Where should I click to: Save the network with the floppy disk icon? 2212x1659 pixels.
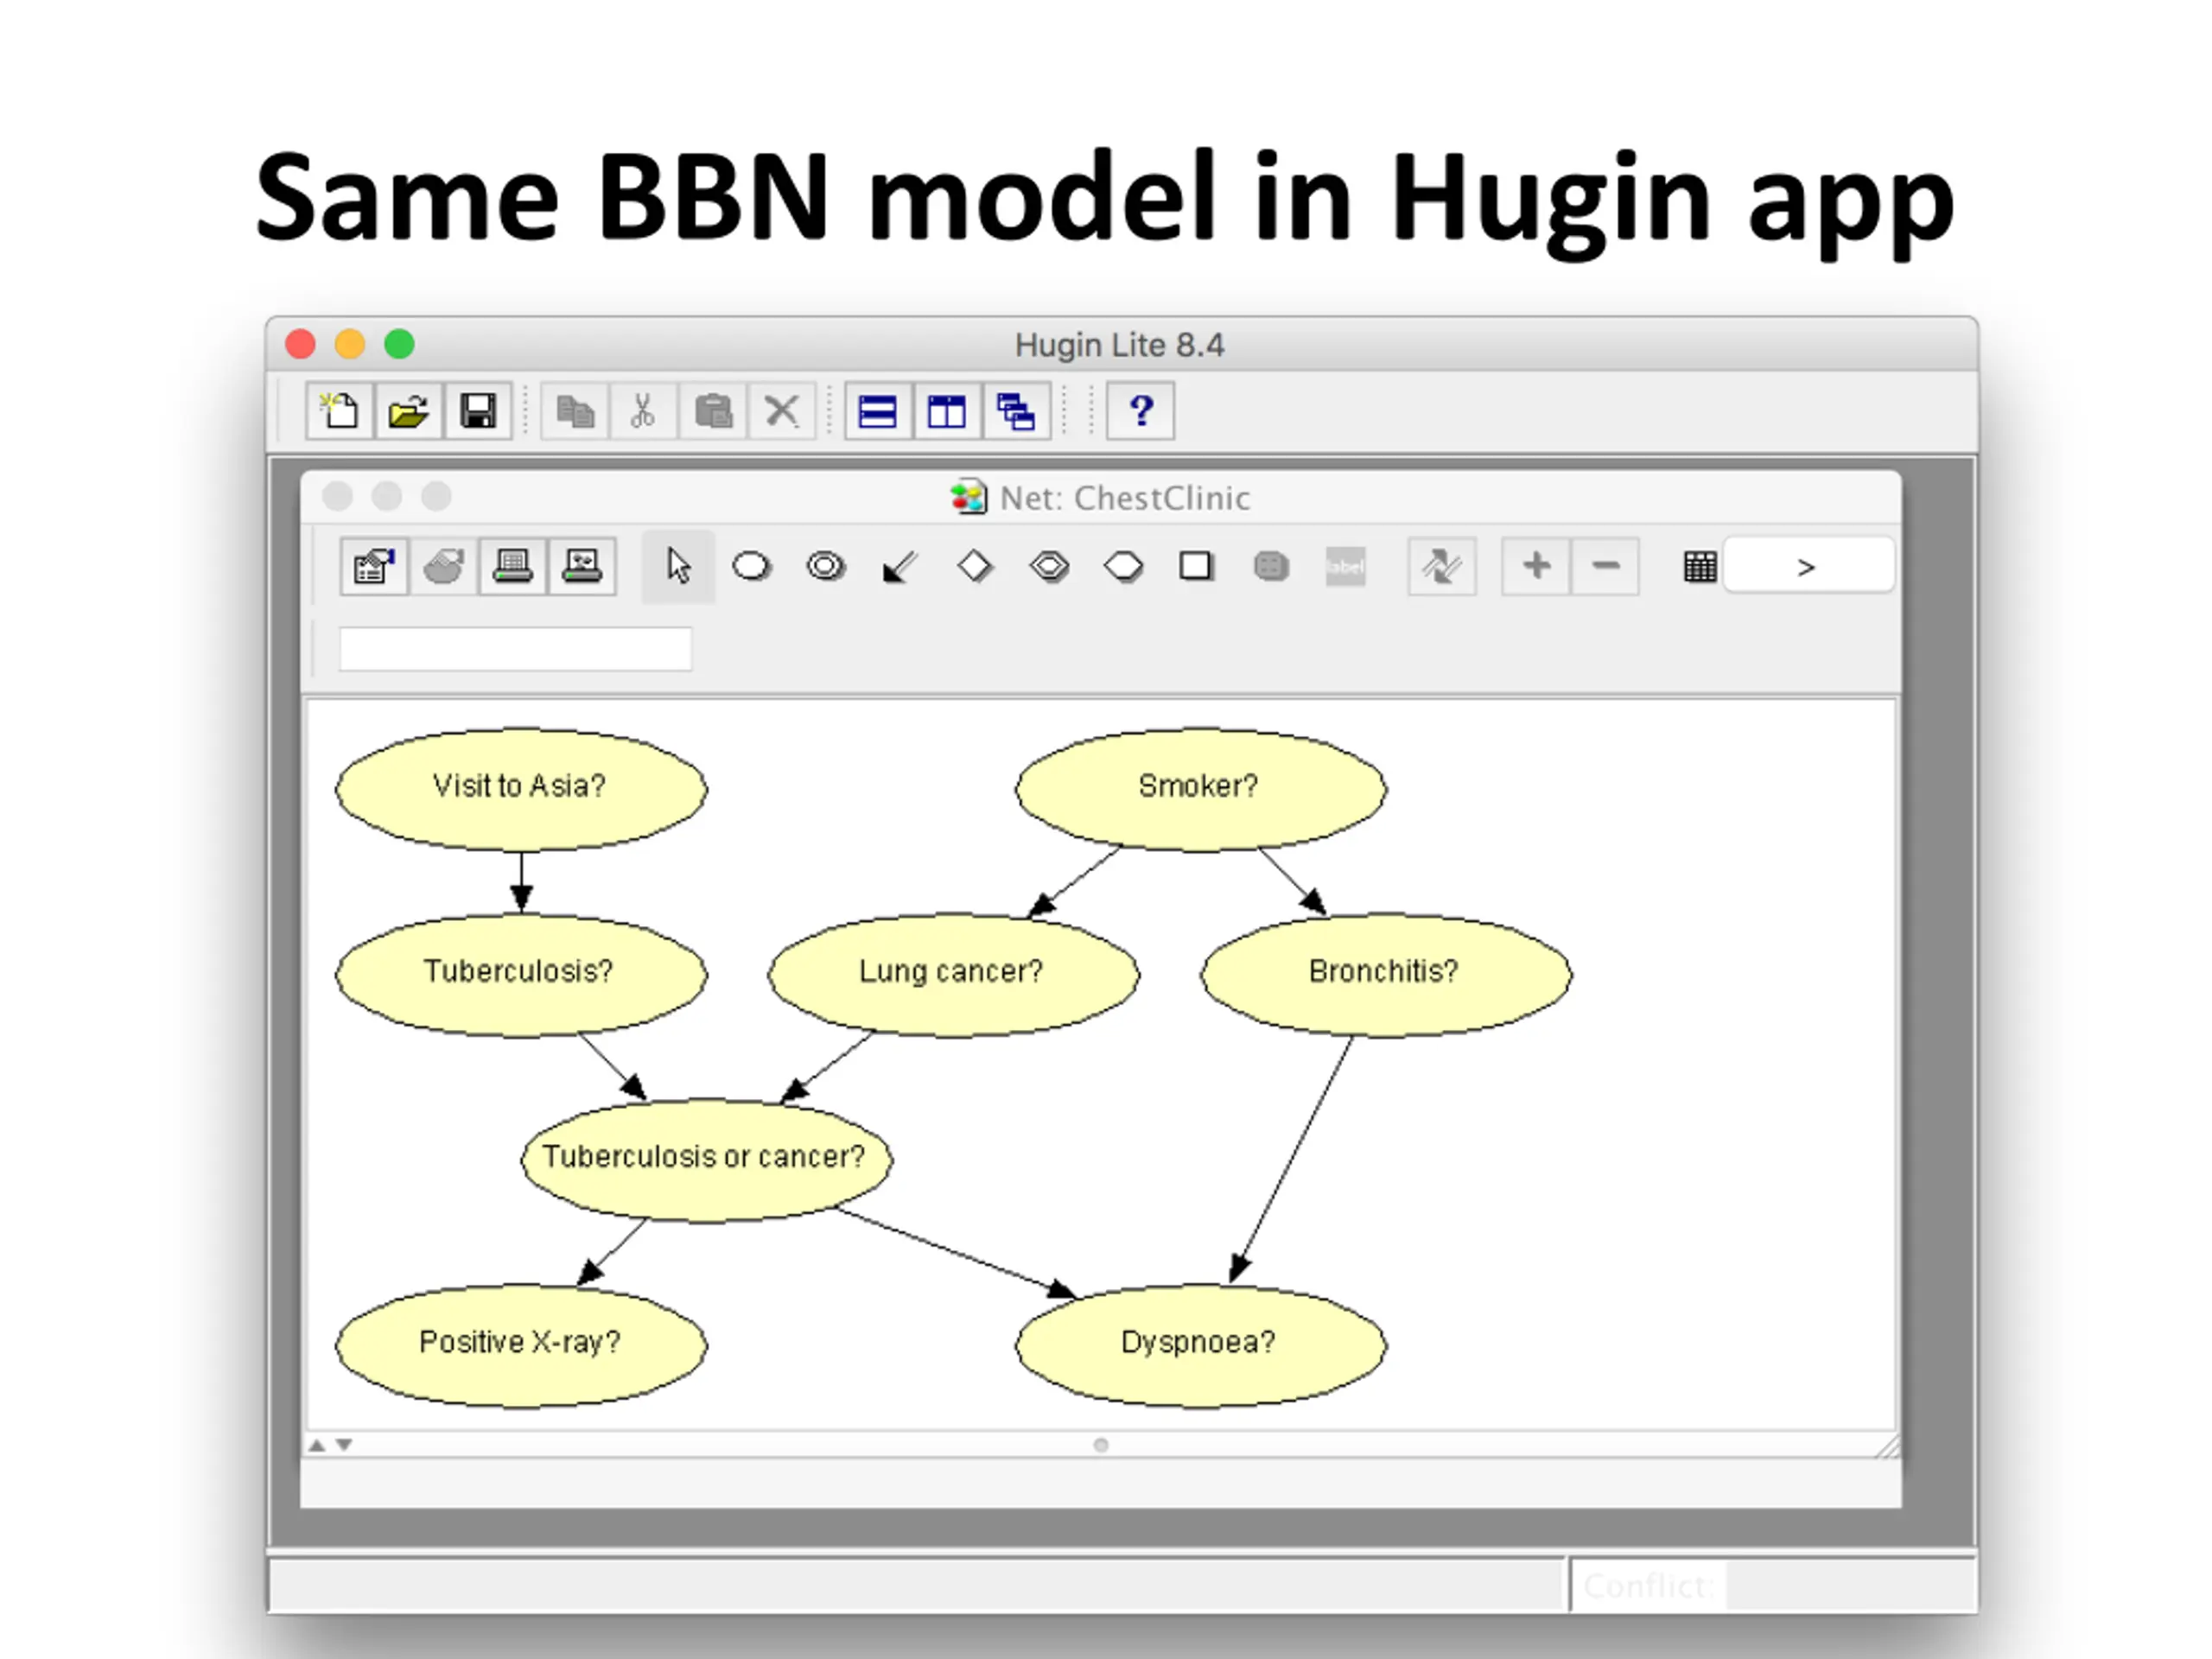(478, 411)
